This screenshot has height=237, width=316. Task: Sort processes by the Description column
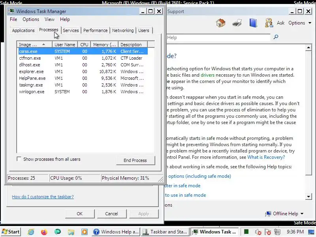[133, 45]
